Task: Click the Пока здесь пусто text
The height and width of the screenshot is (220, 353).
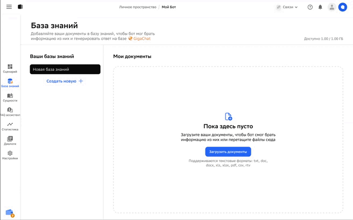Action: point(228,127)
